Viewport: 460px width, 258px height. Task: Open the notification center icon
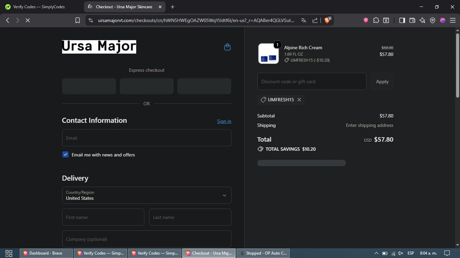(447, 253)
